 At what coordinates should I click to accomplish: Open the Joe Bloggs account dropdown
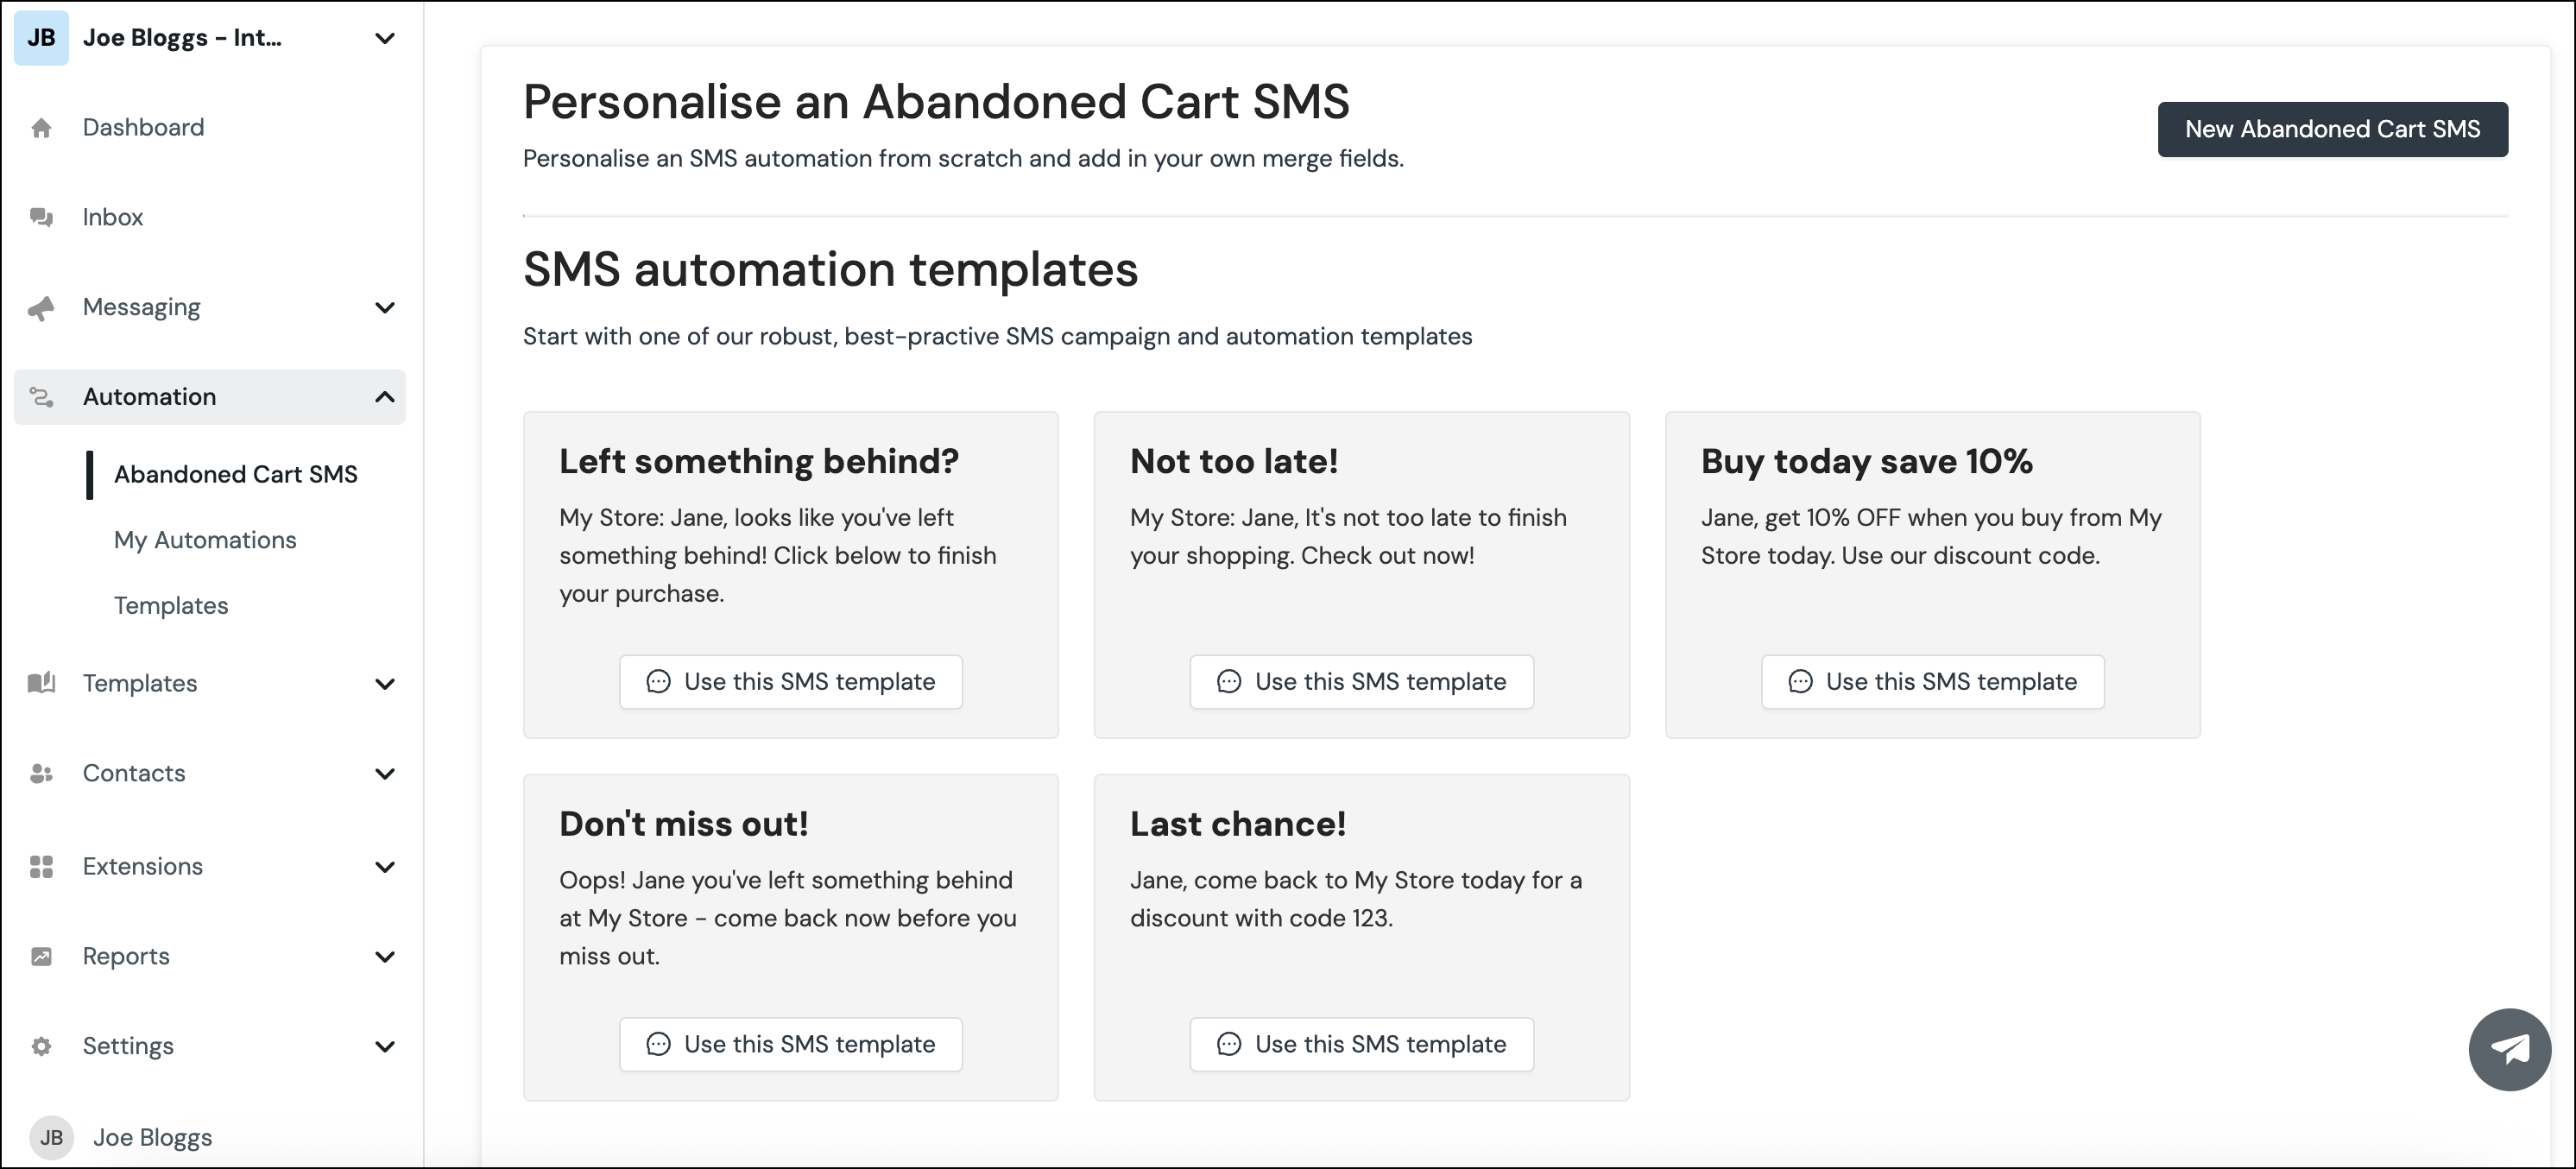tap(384, 37)
